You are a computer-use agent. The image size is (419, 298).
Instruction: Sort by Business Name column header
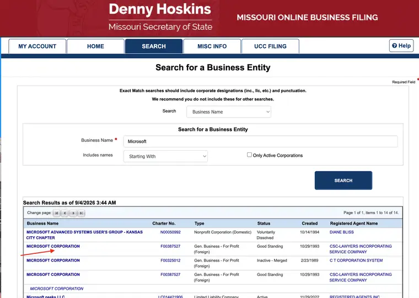coord(42,223)
